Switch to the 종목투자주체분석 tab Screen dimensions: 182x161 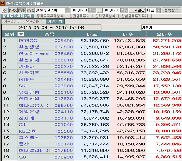click(x=50, y=16)
